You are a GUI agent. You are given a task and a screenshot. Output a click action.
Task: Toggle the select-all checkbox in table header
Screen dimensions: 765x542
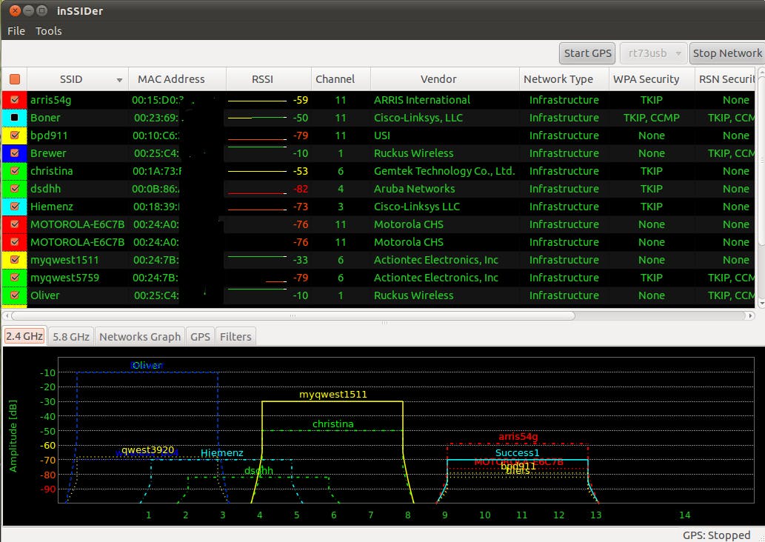coord(15,79)
